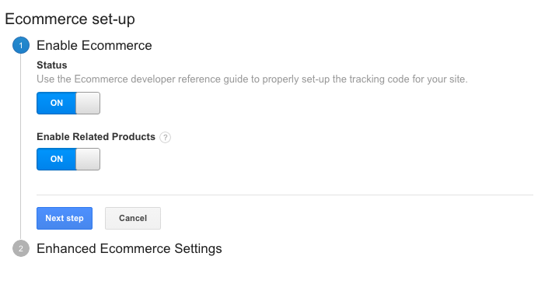
Task: Click the 'tracking code for your site' text
Action: coord(408,79)
